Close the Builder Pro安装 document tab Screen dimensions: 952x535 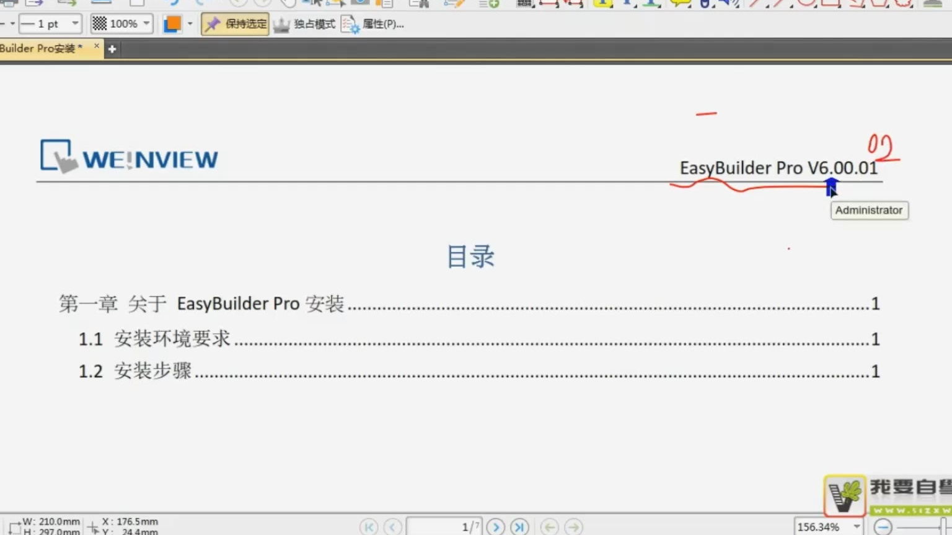[97, 46]
